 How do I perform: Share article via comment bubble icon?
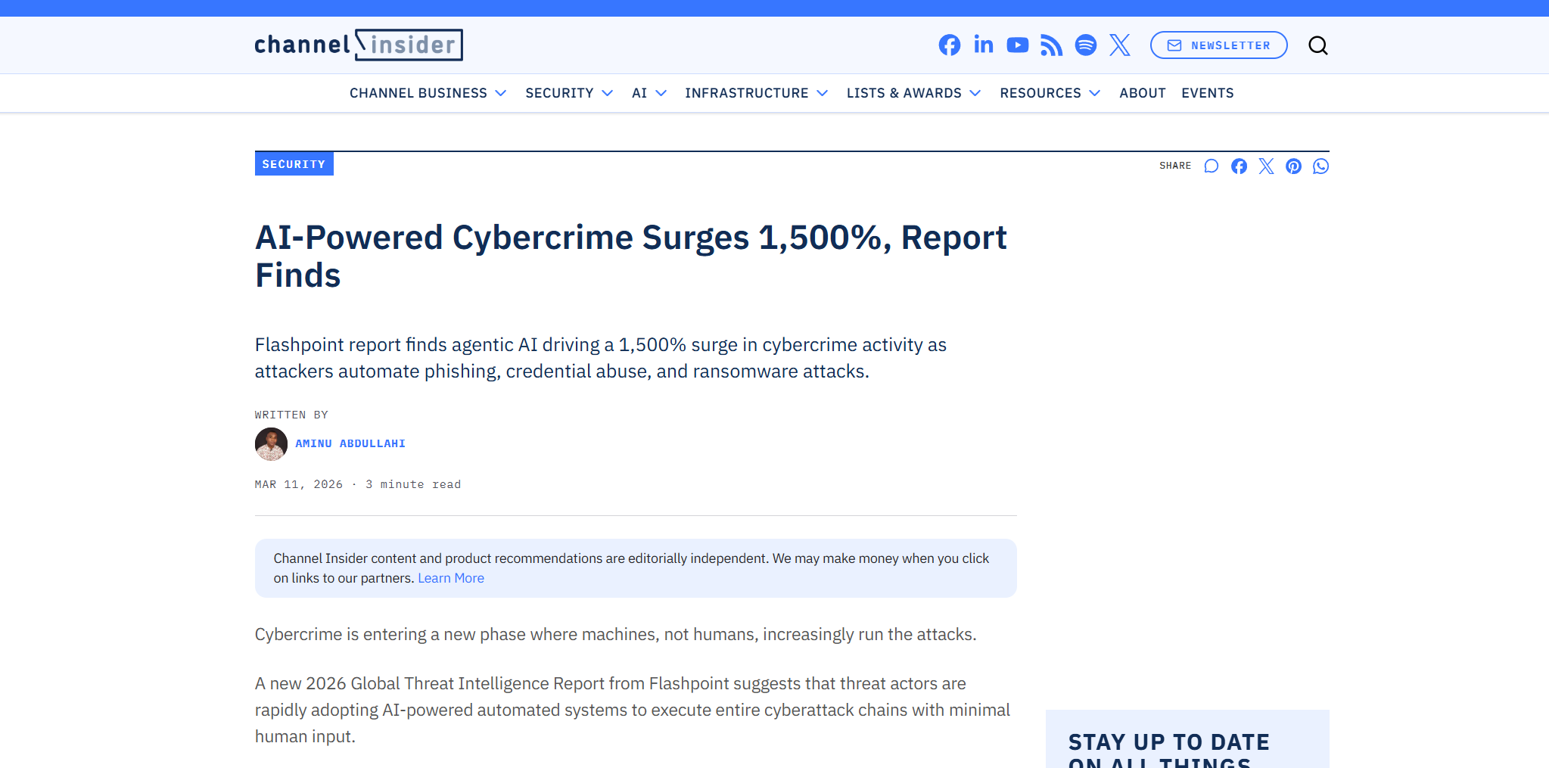(1212, 166)
